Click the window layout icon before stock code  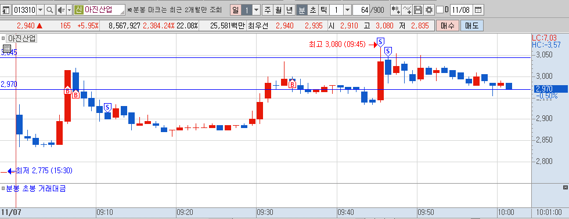coord(6,10)
